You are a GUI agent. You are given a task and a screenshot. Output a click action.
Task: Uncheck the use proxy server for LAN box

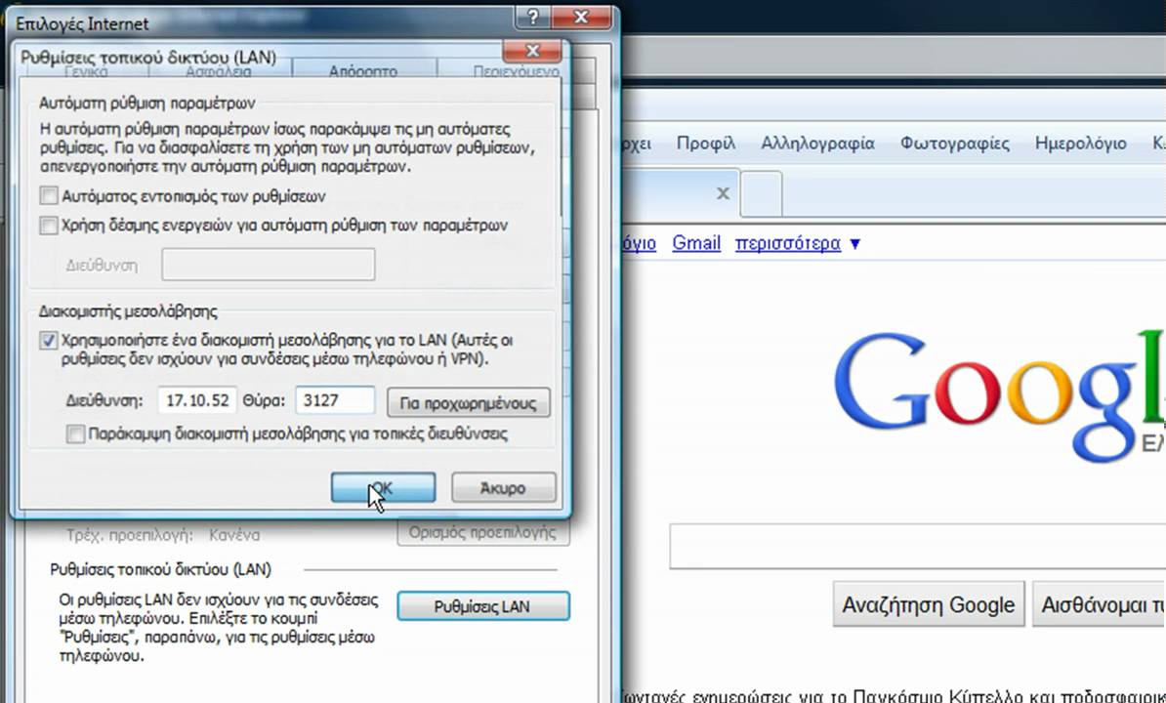(x=49, y=341)
